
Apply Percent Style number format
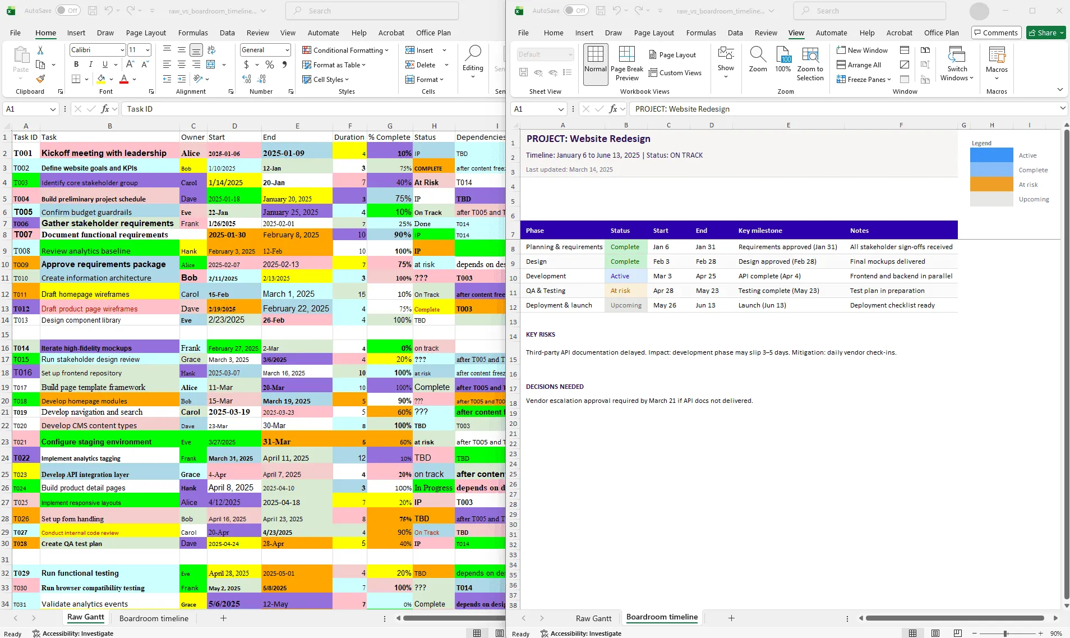click(269, 65)
